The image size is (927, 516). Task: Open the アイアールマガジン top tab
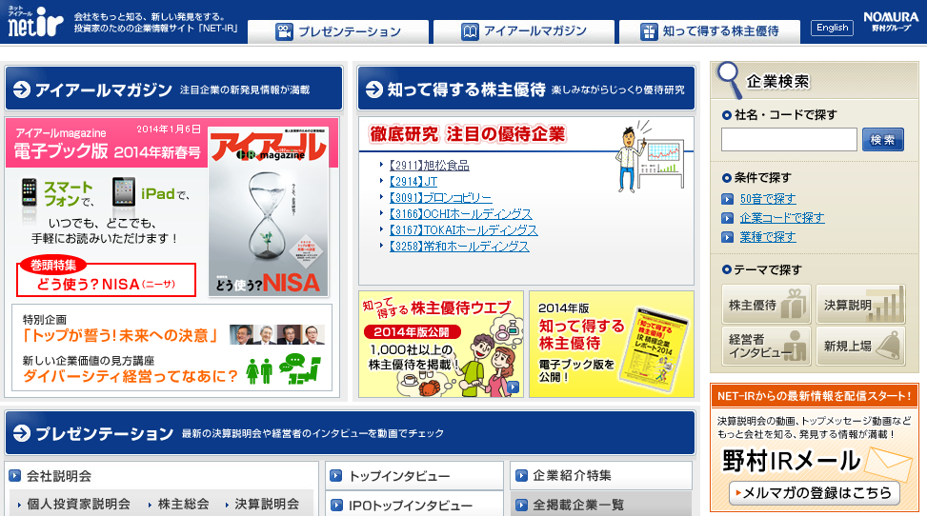pos(524,32)
